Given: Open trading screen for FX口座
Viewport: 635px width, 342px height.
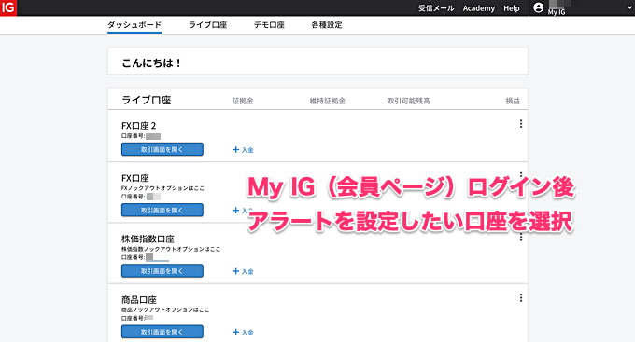Looking at the screenshot, I should point(162,211).
